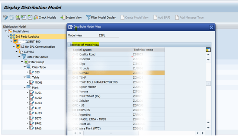Click the edit icon beside AU02

pos(32,98)
